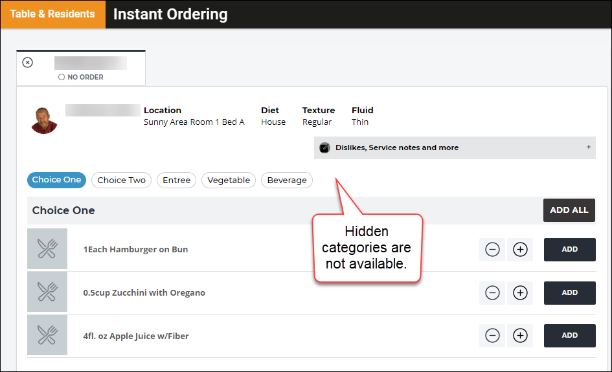This screenshot has width=612, height=372.
Task: Increase quantity of Apple Juice w/Fiber
Action: point(520,335)
